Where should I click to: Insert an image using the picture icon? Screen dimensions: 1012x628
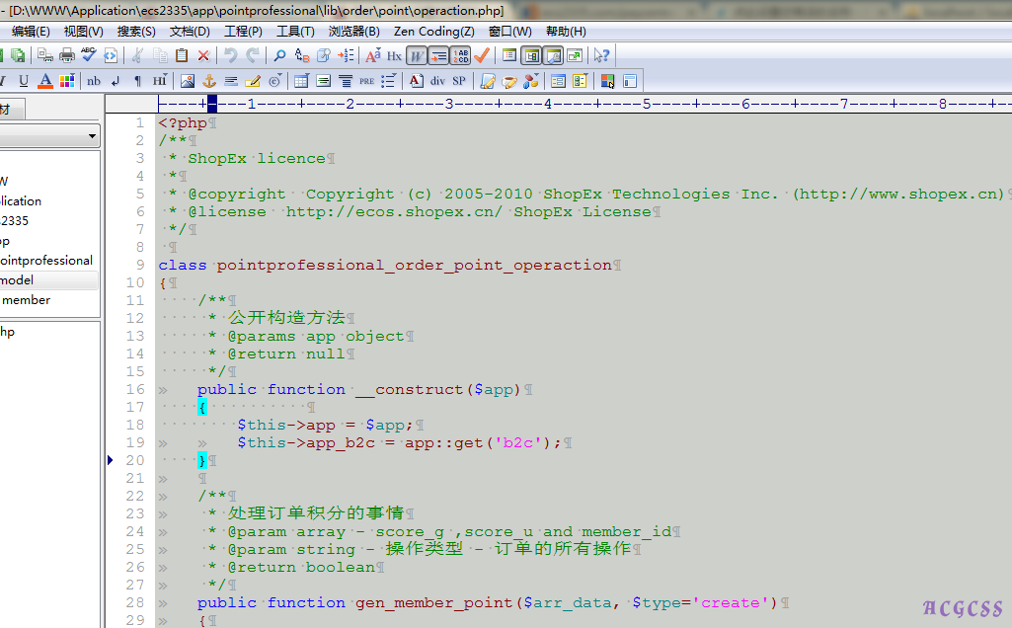tap(187, 81)
